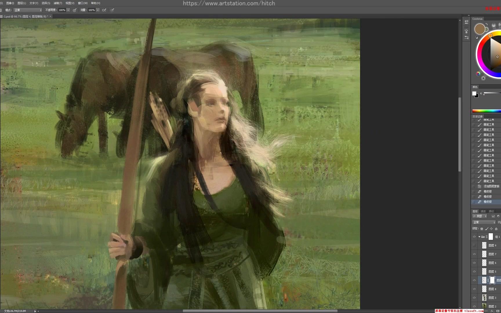
Task: Hide layer 图层 8
Action: coord(474,289)
